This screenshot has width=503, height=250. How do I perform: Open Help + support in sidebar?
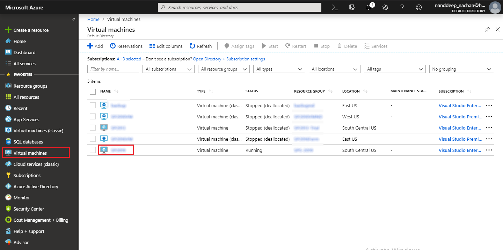[x=29, y=231]
